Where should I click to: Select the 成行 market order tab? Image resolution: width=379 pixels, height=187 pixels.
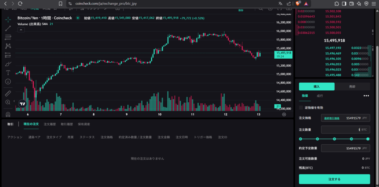tap(320, 96)
